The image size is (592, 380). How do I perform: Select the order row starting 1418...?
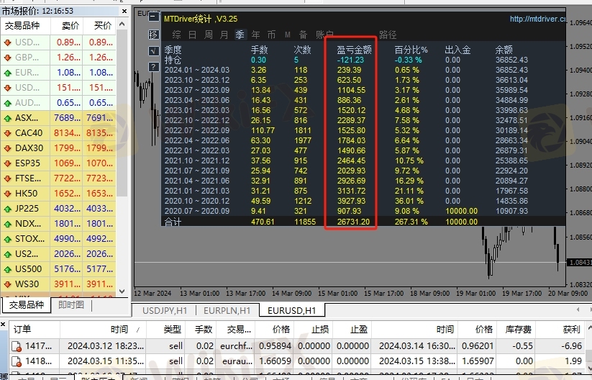[296, 361]
